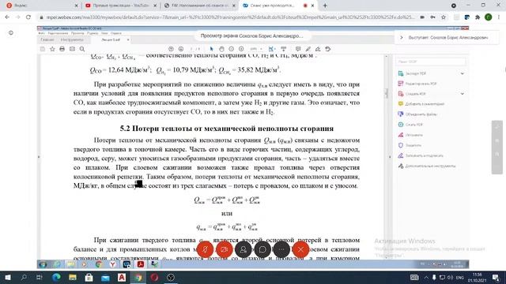506x284 pixels.
Task: Open Файл menu in Acrobat
Action: pyautogui.click(x=42, y=33)
